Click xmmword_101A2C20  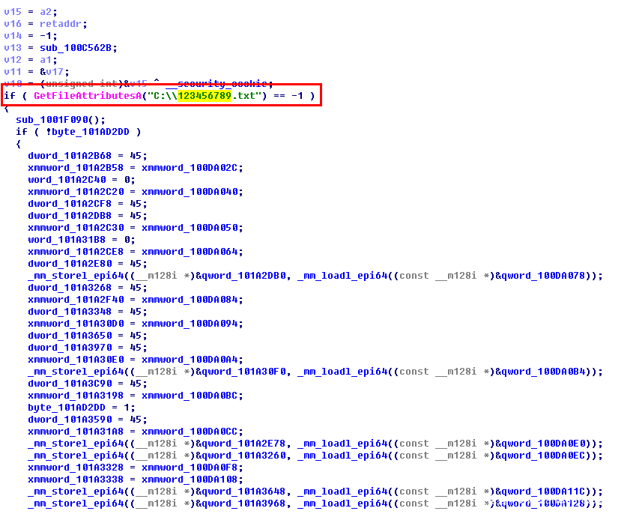pos(76,192)
